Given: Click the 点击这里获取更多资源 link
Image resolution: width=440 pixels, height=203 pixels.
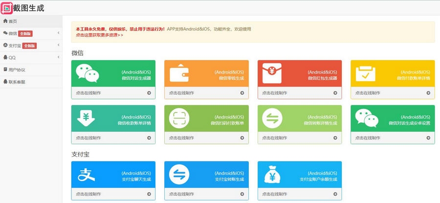Looking at the screenshot, I should click(x=99, y=35).
